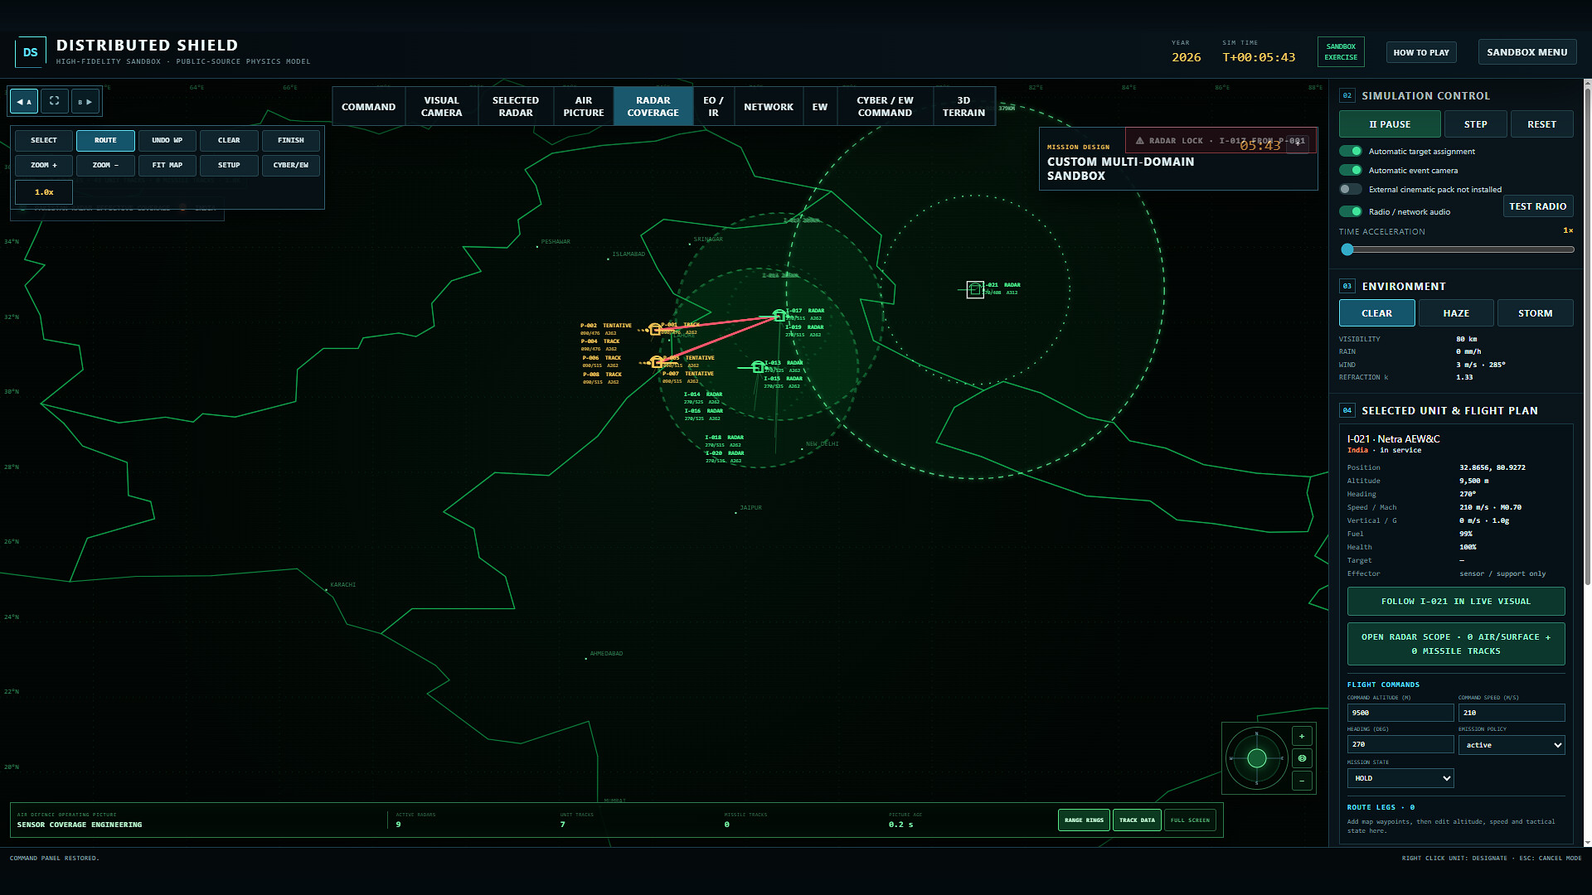Click the compass joystick center knob
1592x895 pixels.
coord(1257,758)
